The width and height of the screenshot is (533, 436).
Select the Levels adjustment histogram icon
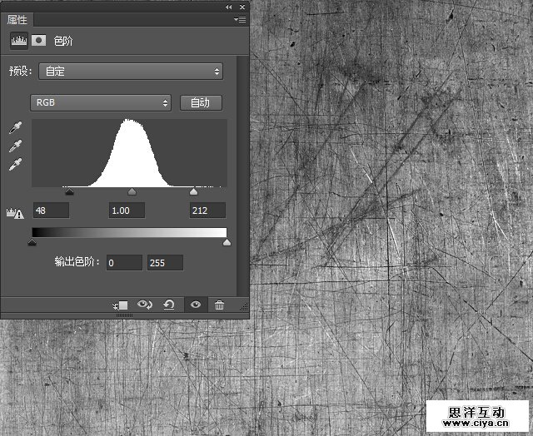[x=18, y=41]
